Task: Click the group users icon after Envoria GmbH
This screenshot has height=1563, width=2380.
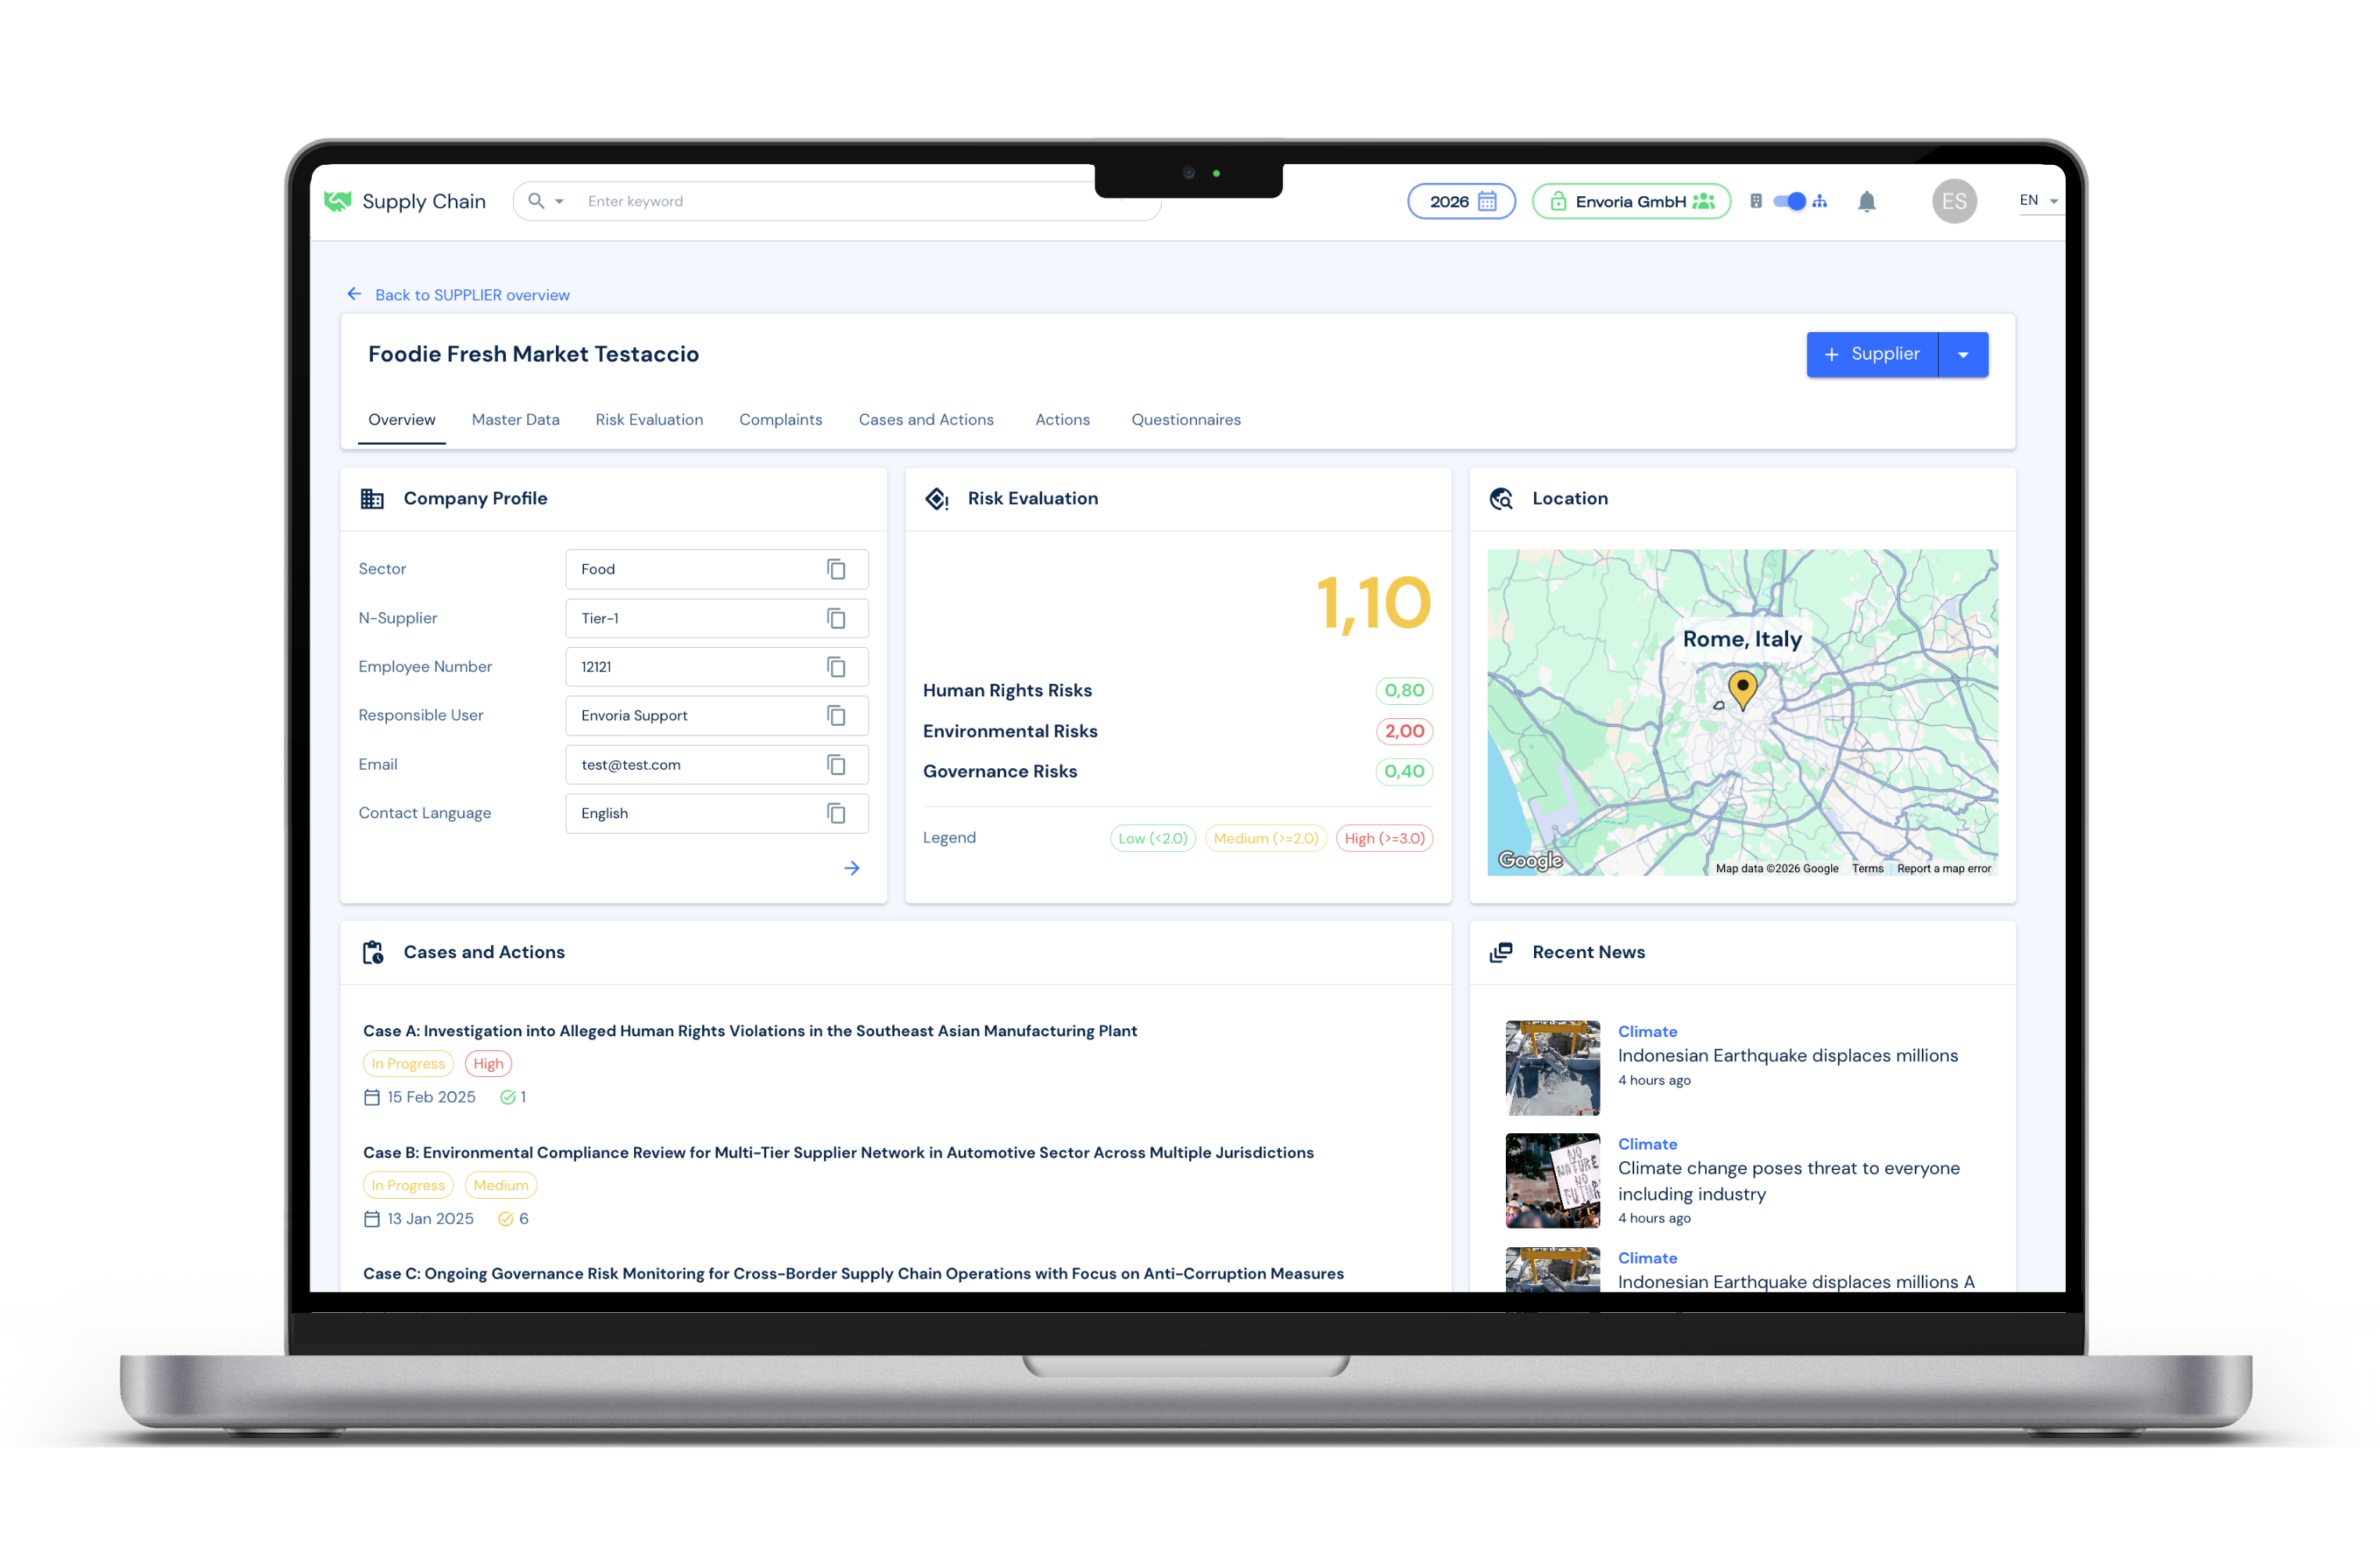Action: 1704,201
